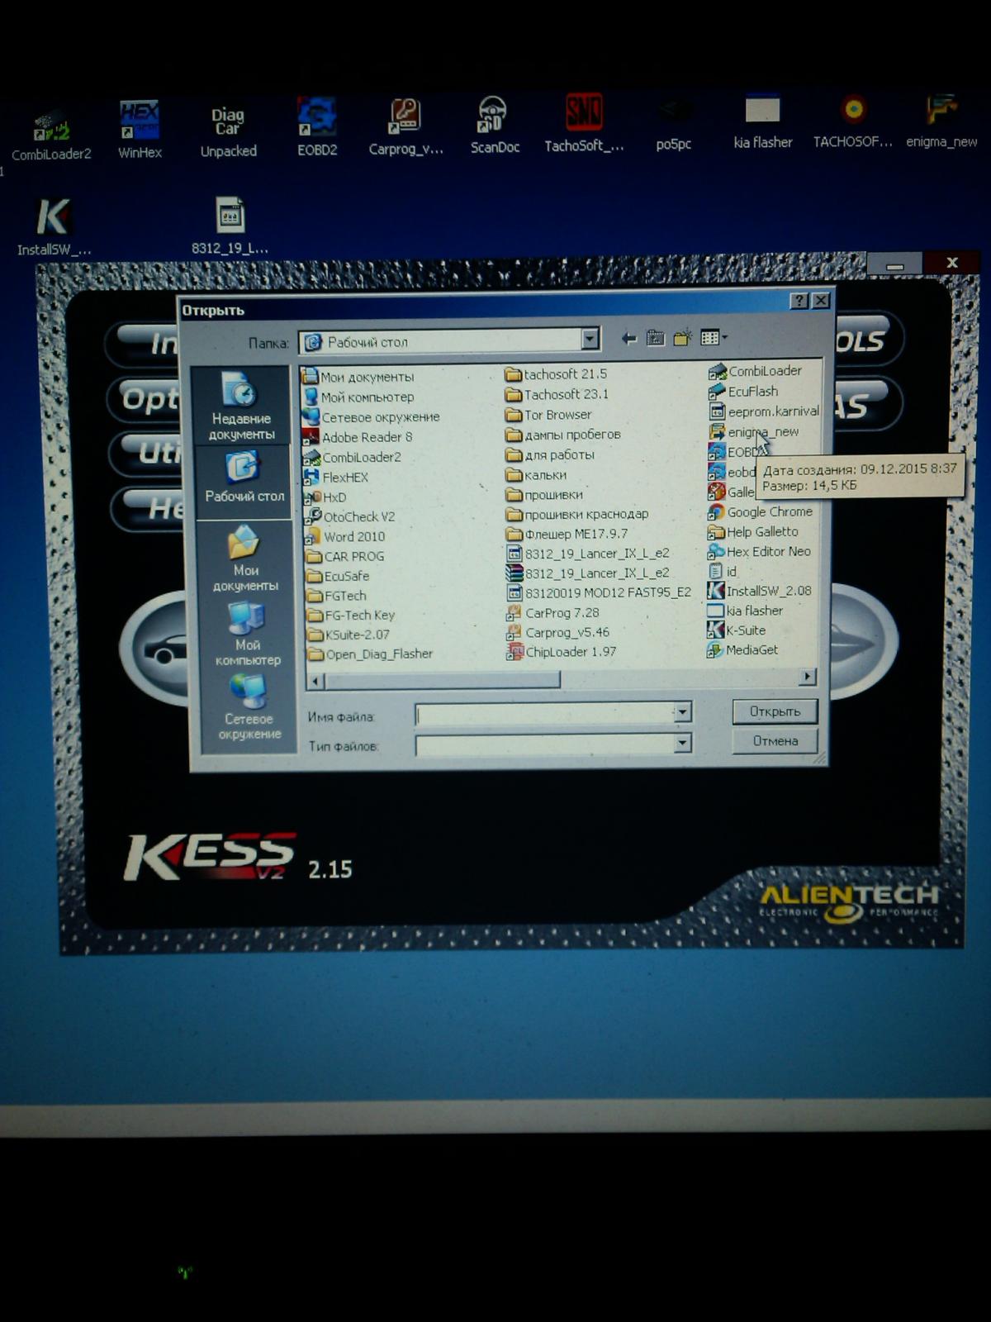Select Adobe Reader 8 in the file list

pos(358,437)
